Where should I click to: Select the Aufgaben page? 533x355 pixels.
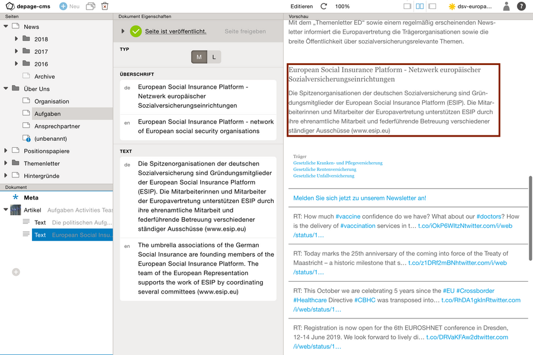[x=47, y=114]
